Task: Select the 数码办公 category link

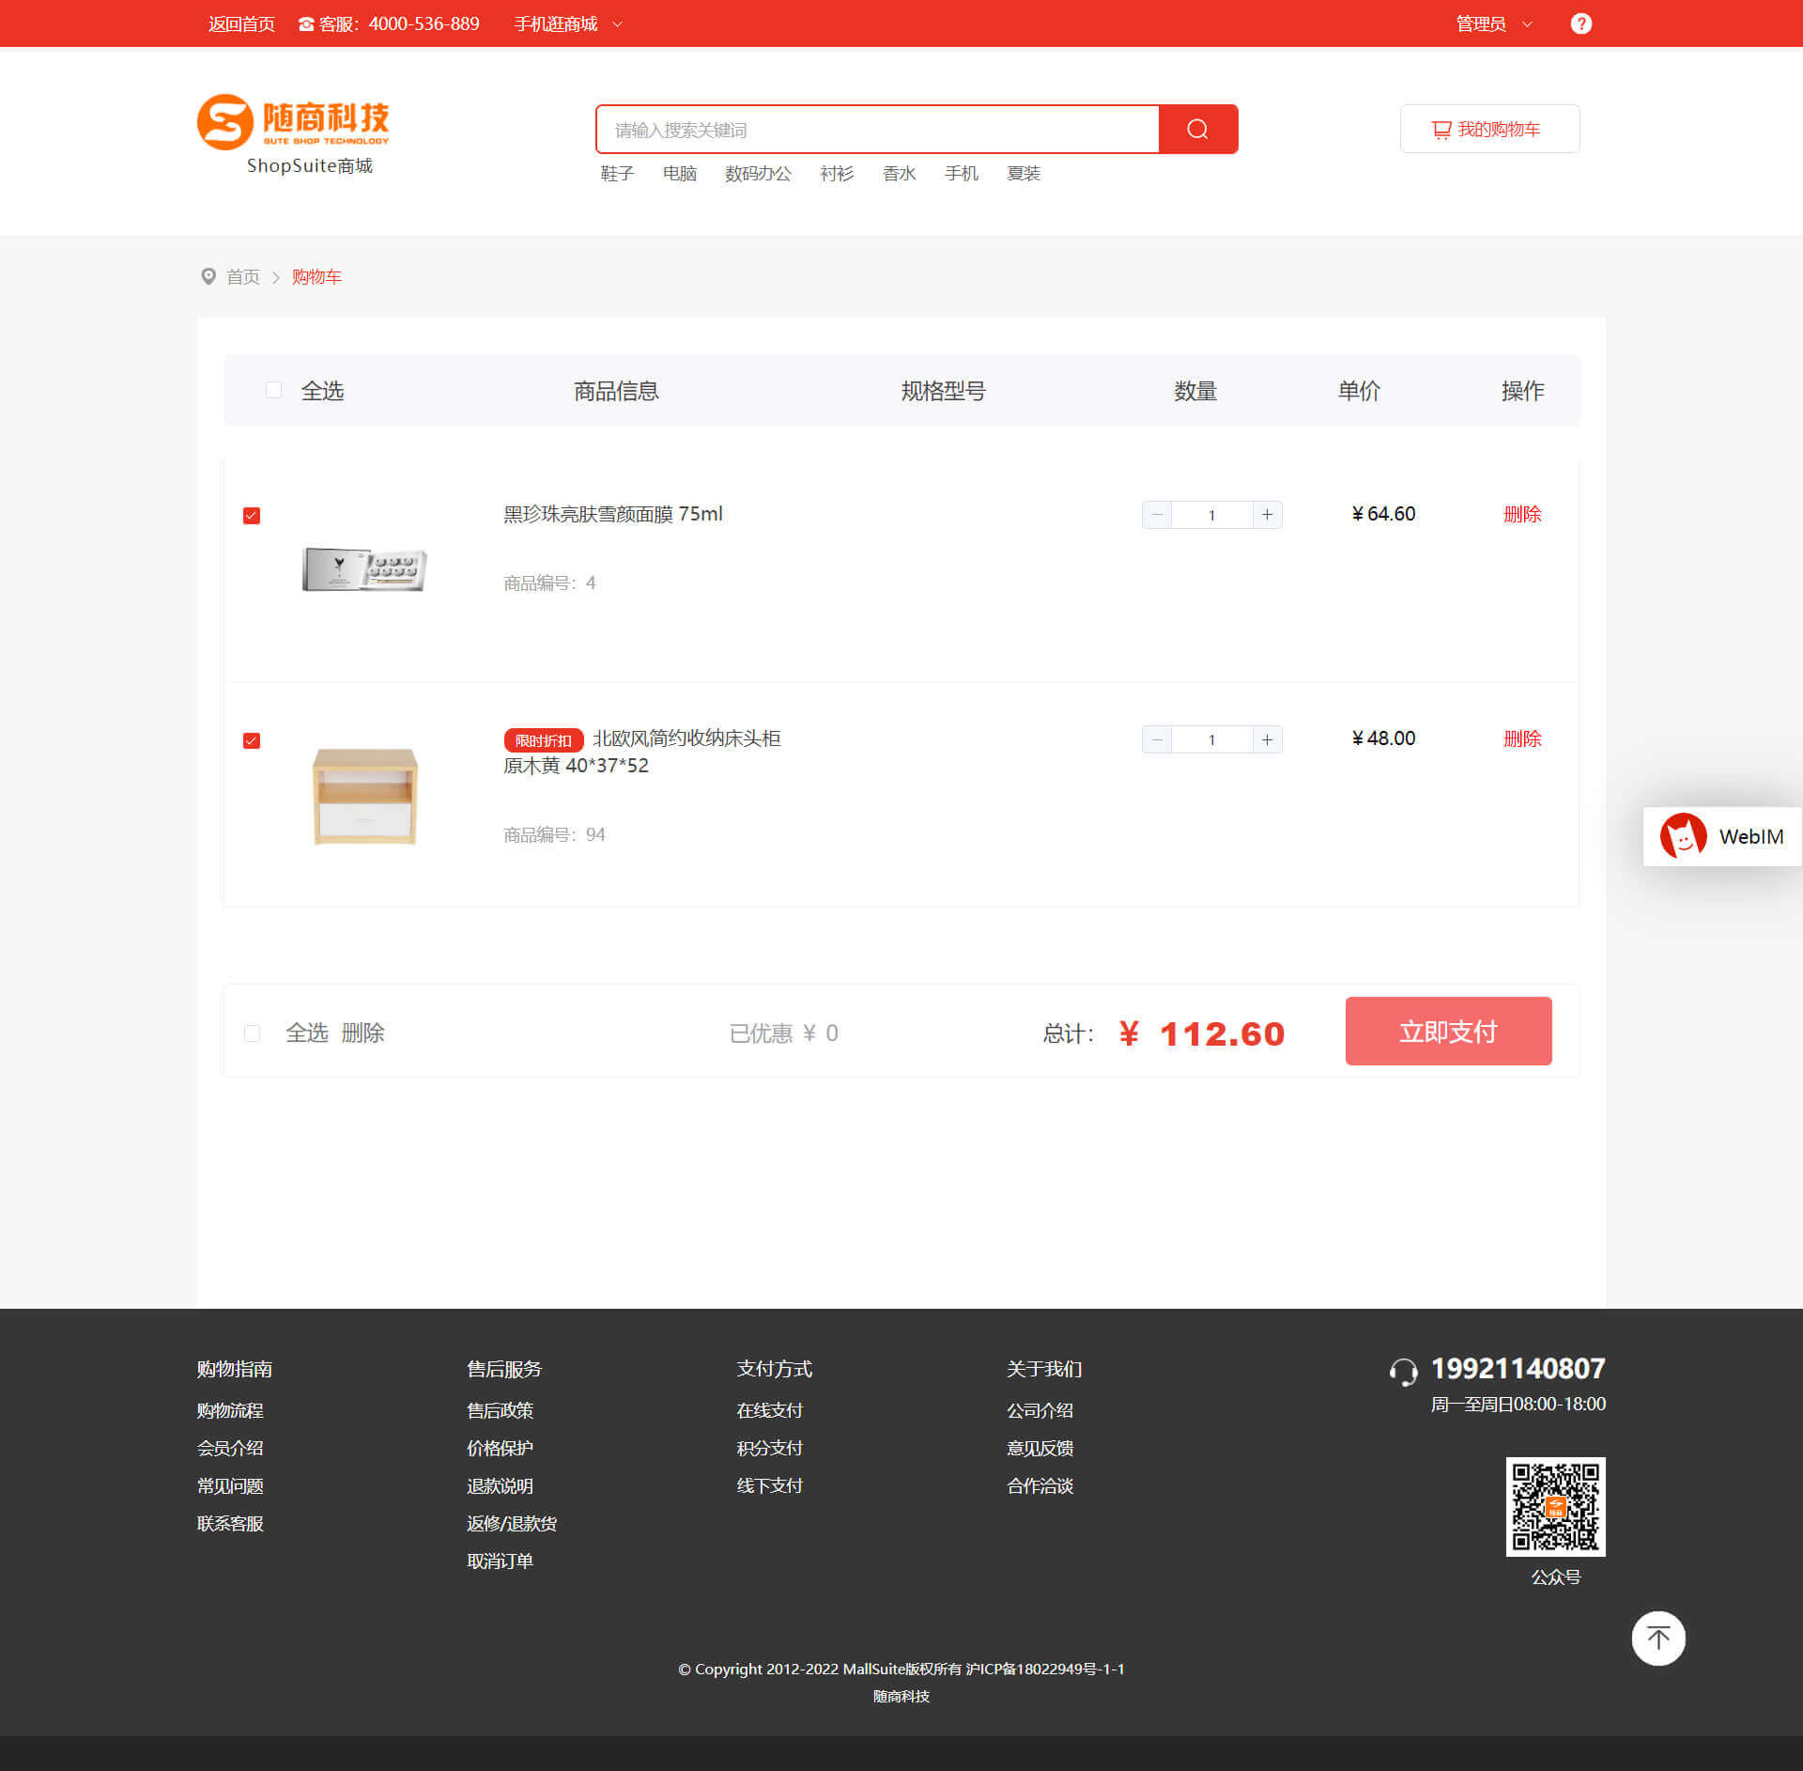Action: [x=758, y=174]
